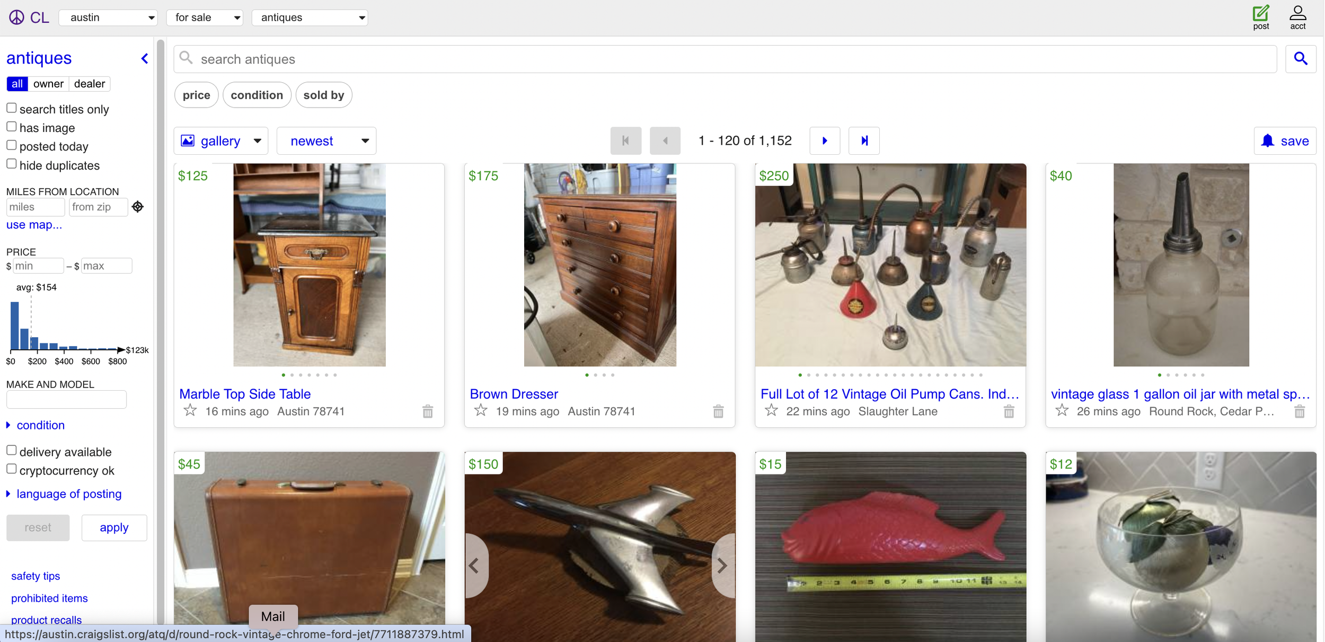1325x642 pixels.
Task: Select the dealer seller tab
Action: tap(89, 84)
